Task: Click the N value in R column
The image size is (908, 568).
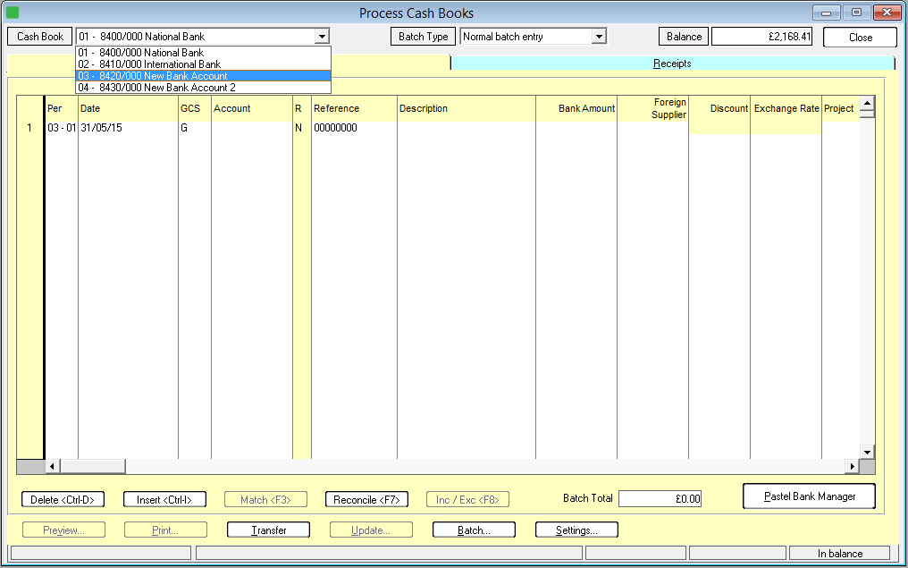Action: pos(302,128)
